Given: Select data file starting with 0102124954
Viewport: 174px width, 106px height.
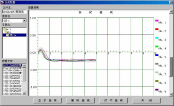Looking at the screenshot, I should pyautogui.click(x=12, y=68).
